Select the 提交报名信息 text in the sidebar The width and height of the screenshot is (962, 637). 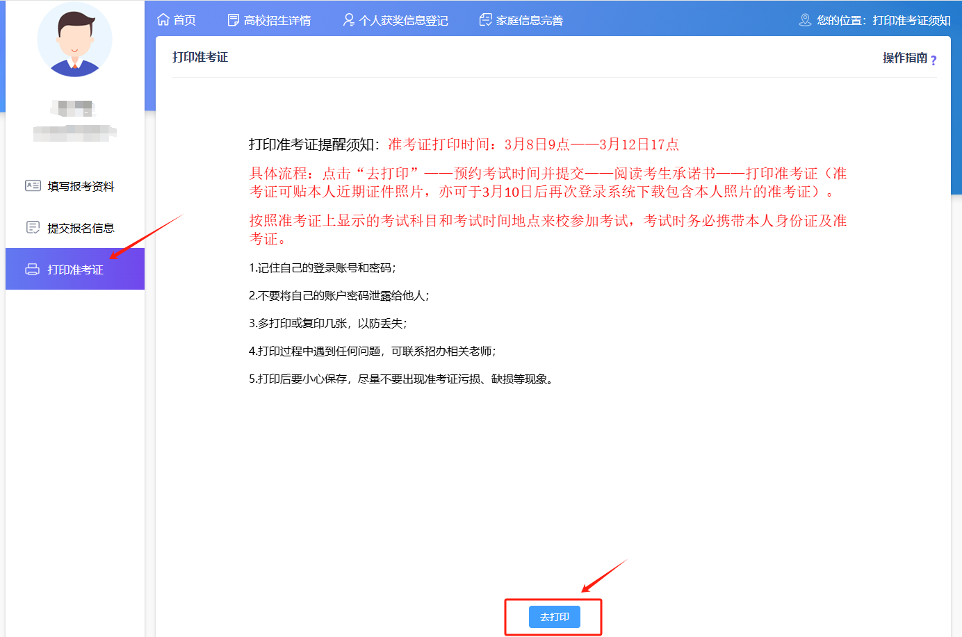81,228
